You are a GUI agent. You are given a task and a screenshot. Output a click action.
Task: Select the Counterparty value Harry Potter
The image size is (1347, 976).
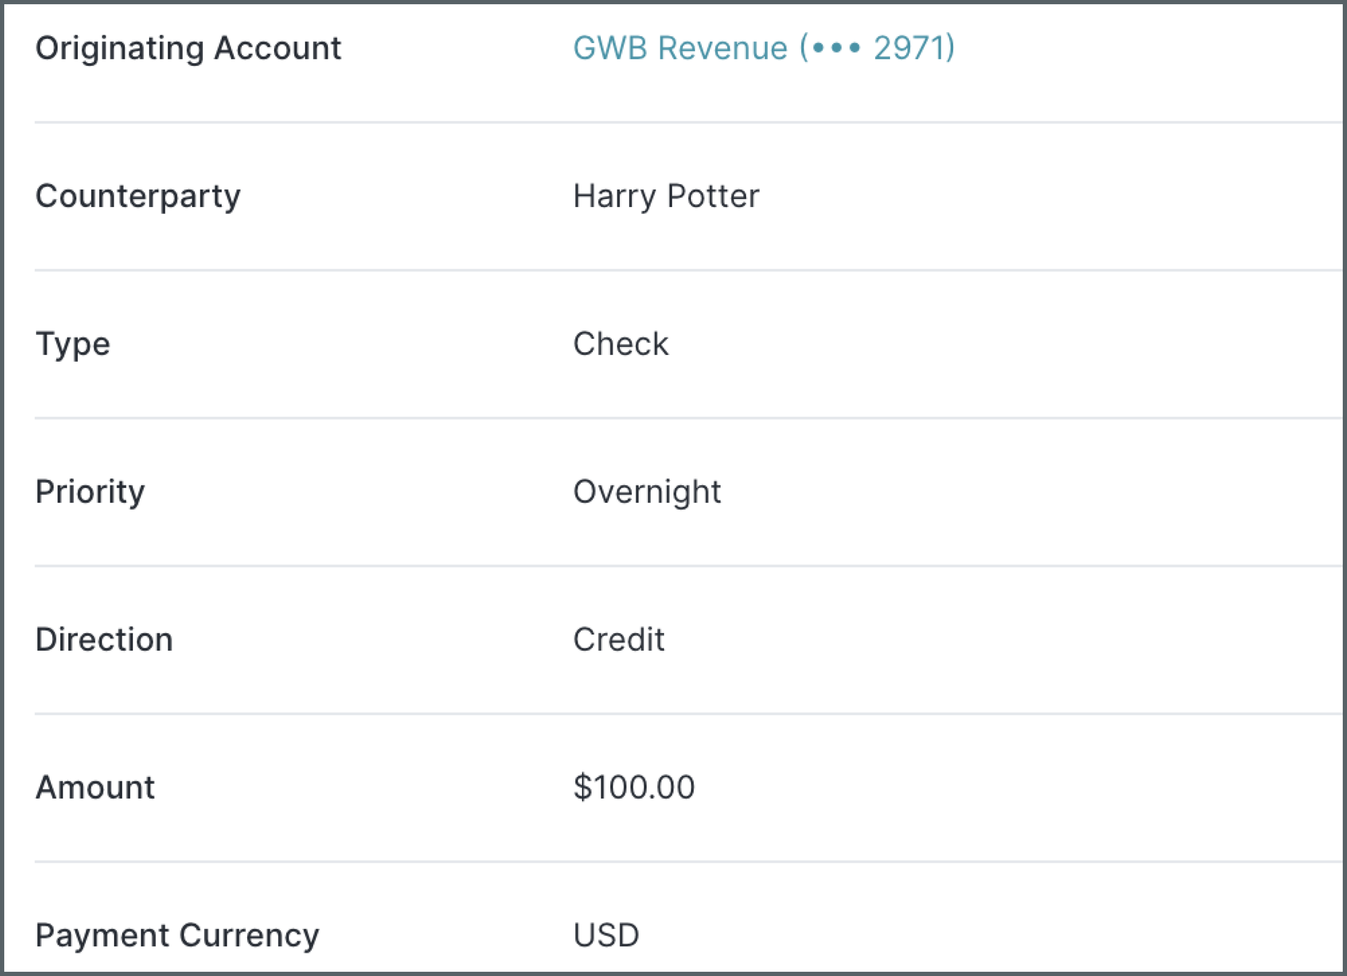[665, 196]
